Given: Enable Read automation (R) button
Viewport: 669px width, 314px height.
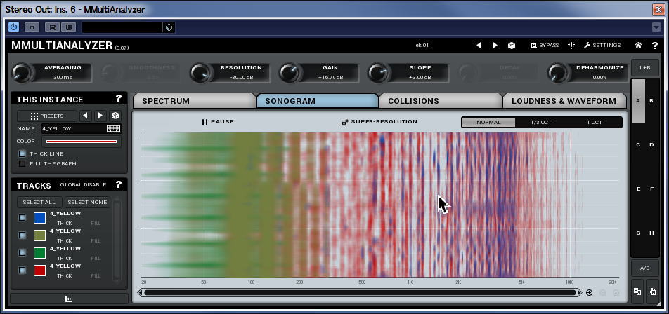Looking at the screenshot, I should (53, 27).
